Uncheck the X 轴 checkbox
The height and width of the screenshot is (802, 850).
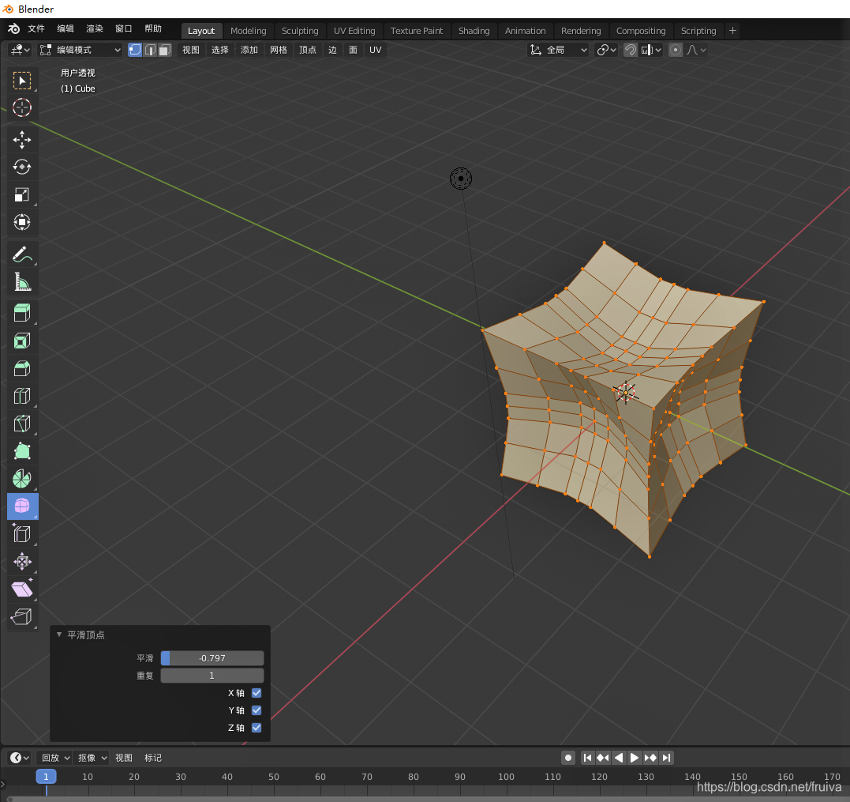click(x=256, y=693)
